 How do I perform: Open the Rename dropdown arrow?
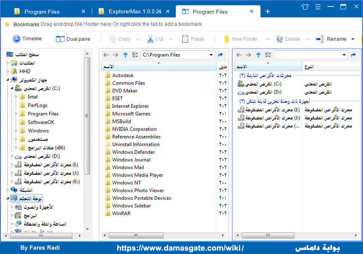coord(353,39)
